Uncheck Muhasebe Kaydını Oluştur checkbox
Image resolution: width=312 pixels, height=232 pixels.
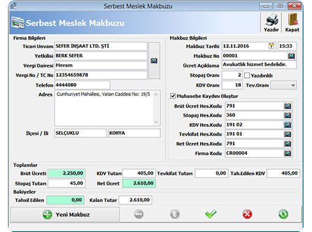point(173,96)
